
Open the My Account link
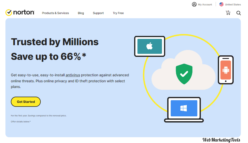[x=205, y=4]
